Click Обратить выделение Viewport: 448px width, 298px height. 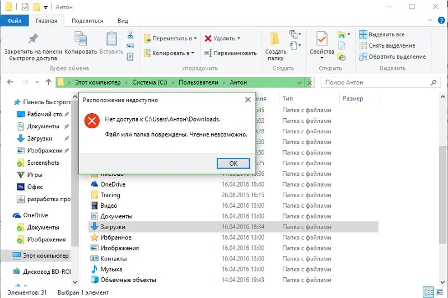393,57
